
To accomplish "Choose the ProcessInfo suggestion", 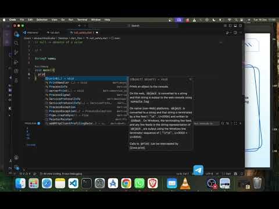I will pos(86,87).
